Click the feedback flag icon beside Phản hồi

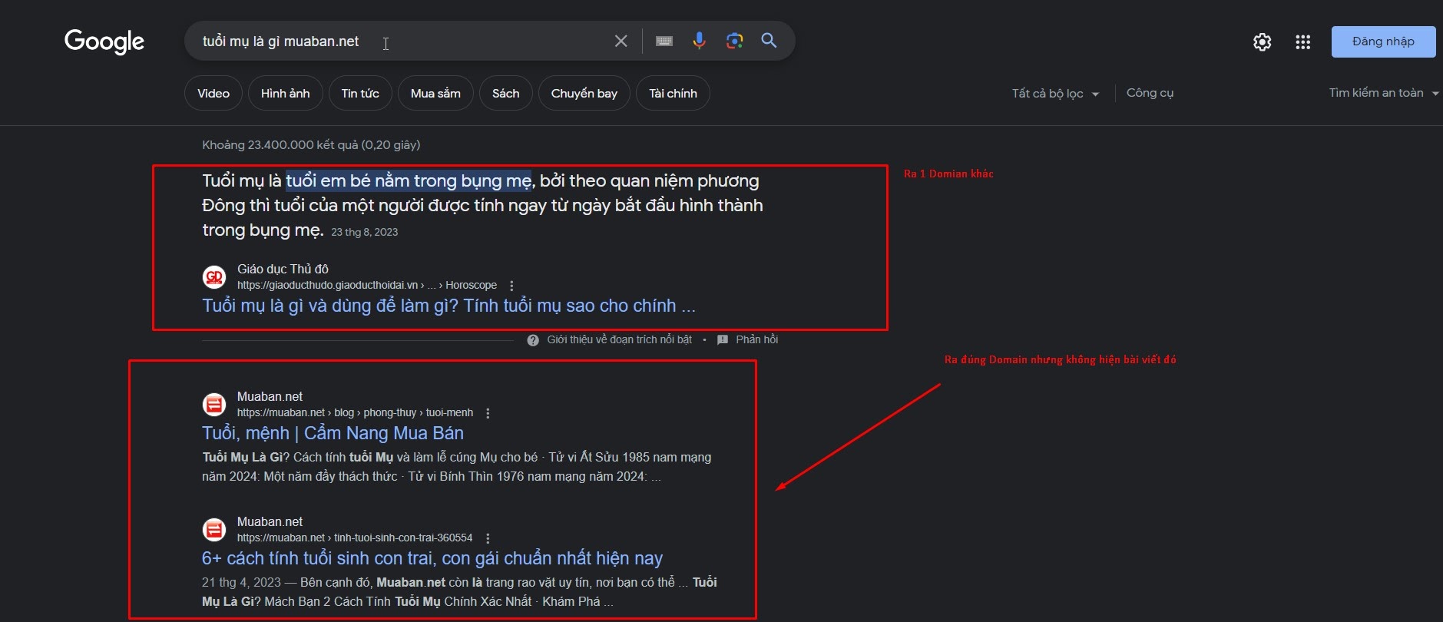pyautogui.click(x=723, y=340)
